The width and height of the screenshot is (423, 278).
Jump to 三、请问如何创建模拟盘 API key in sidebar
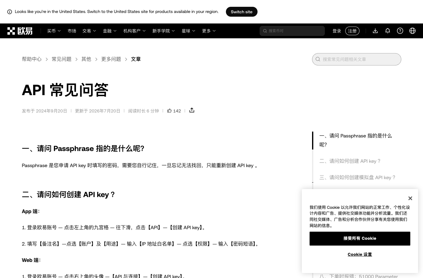(x=358, y=177)
